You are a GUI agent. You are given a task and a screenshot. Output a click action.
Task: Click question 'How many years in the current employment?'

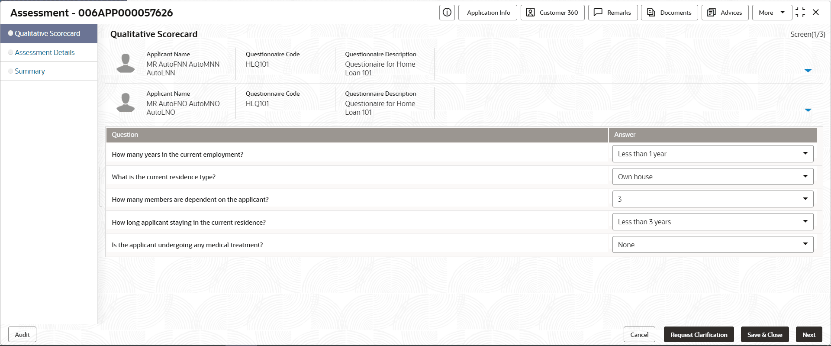[177, 155]
